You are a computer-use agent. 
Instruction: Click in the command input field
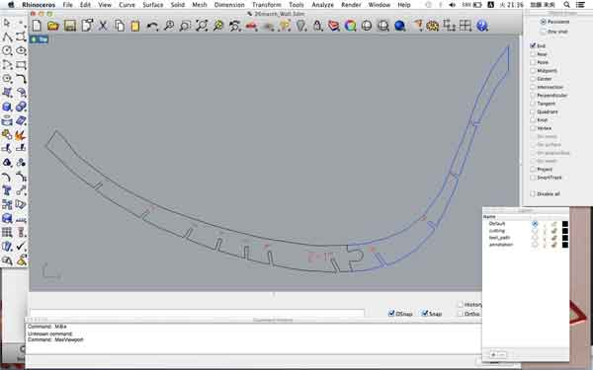(197, 313)
